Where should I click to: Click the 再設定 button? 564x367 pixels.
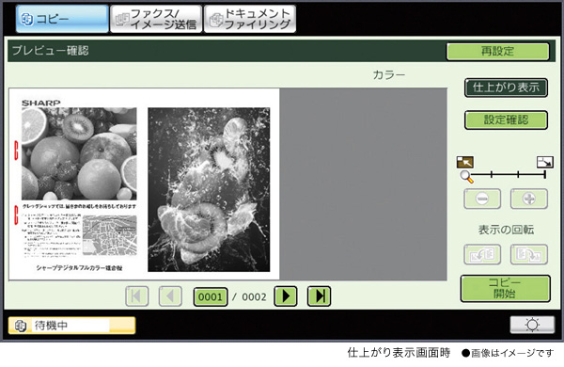tap(498, 51)
